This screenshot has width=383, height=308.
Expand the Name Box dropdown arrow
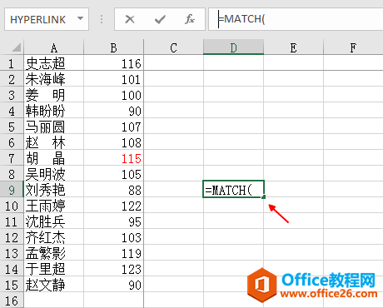pos(81,19)
